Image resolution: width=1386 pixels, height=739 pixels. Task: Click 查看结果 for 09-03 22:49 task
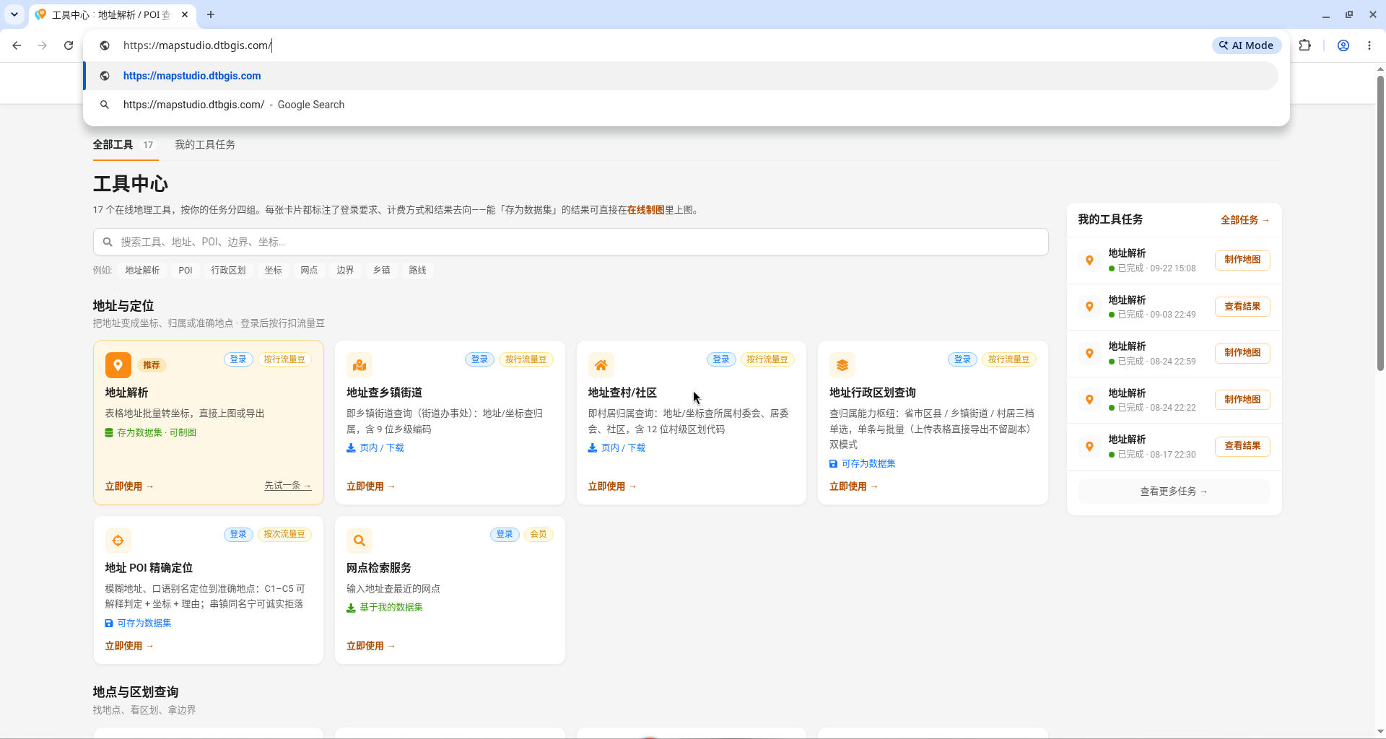(x=1242, y=307)
